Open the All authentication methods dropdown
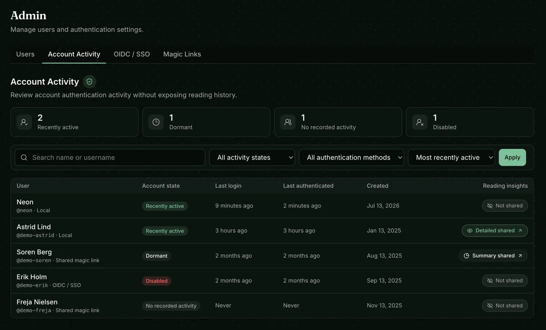This screenshot has width=546, height=330. click(x=351, y=157)
